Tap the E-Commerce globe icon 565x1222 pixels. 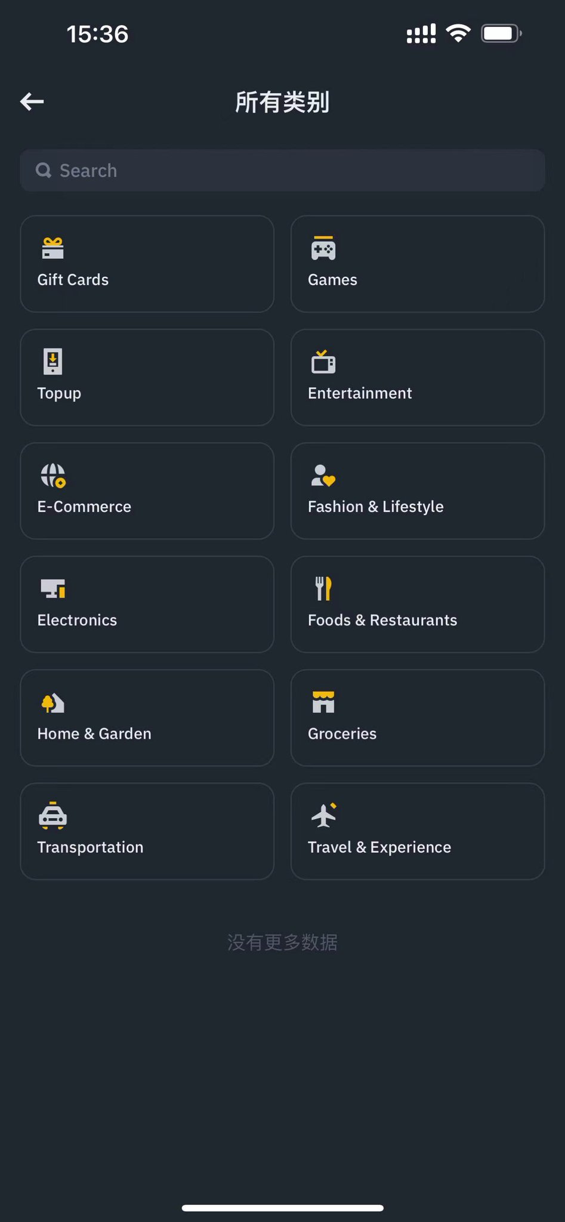pos(53,476)
